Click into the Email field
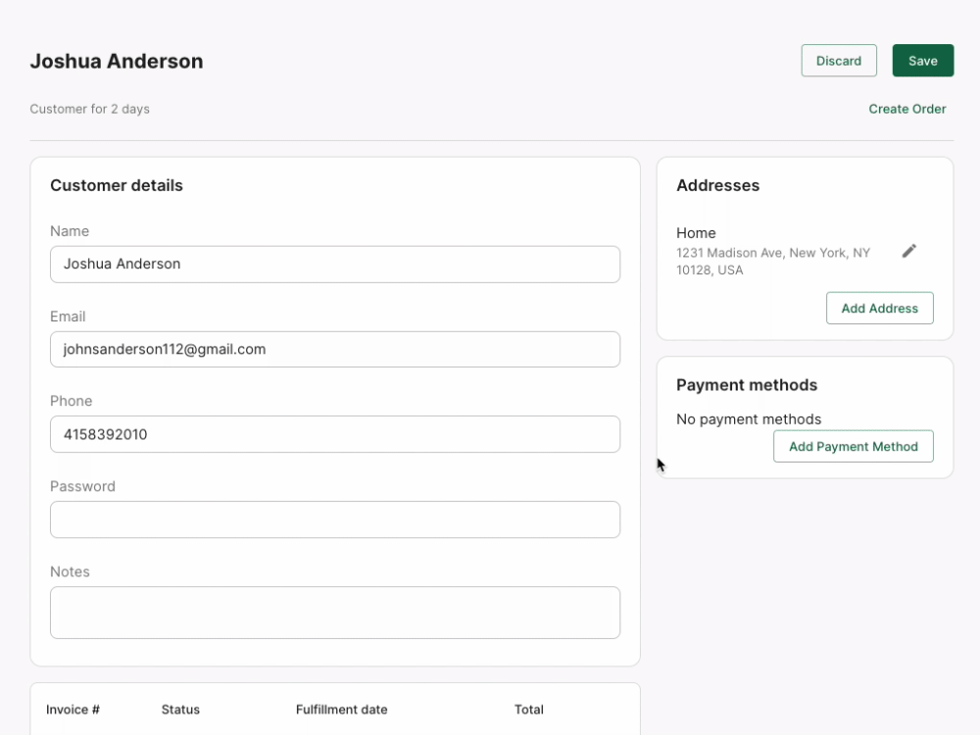Viewport: 980px width, 735px height. click(334, 349)
